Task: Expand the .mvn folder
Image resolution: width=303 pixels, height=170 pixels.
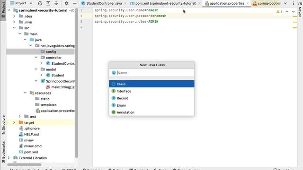Action: pos(14,22)
